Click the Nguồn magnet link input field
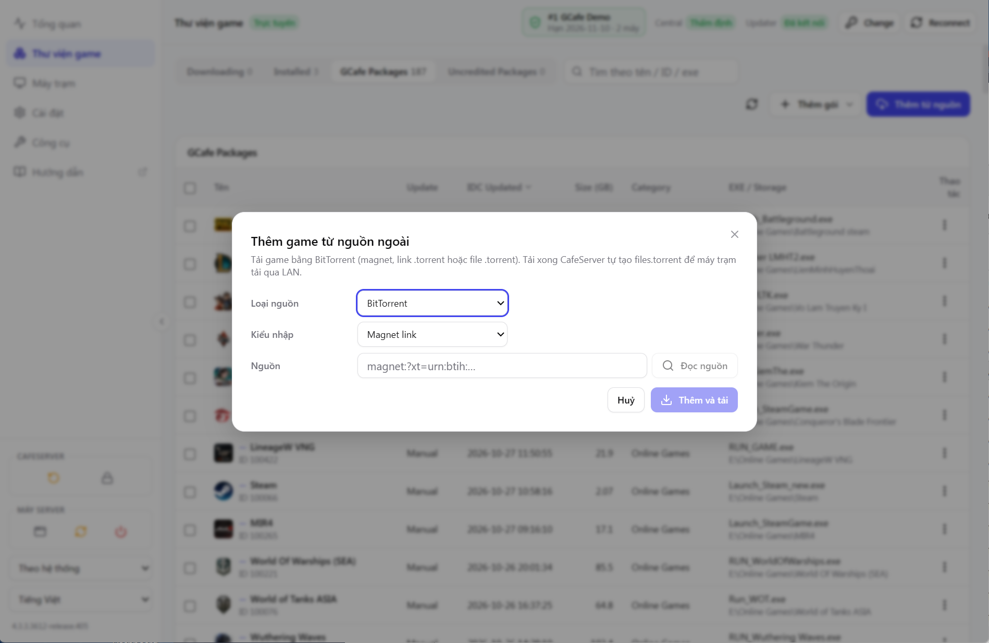This screenshot has height=643, width=989. (502, 365)
